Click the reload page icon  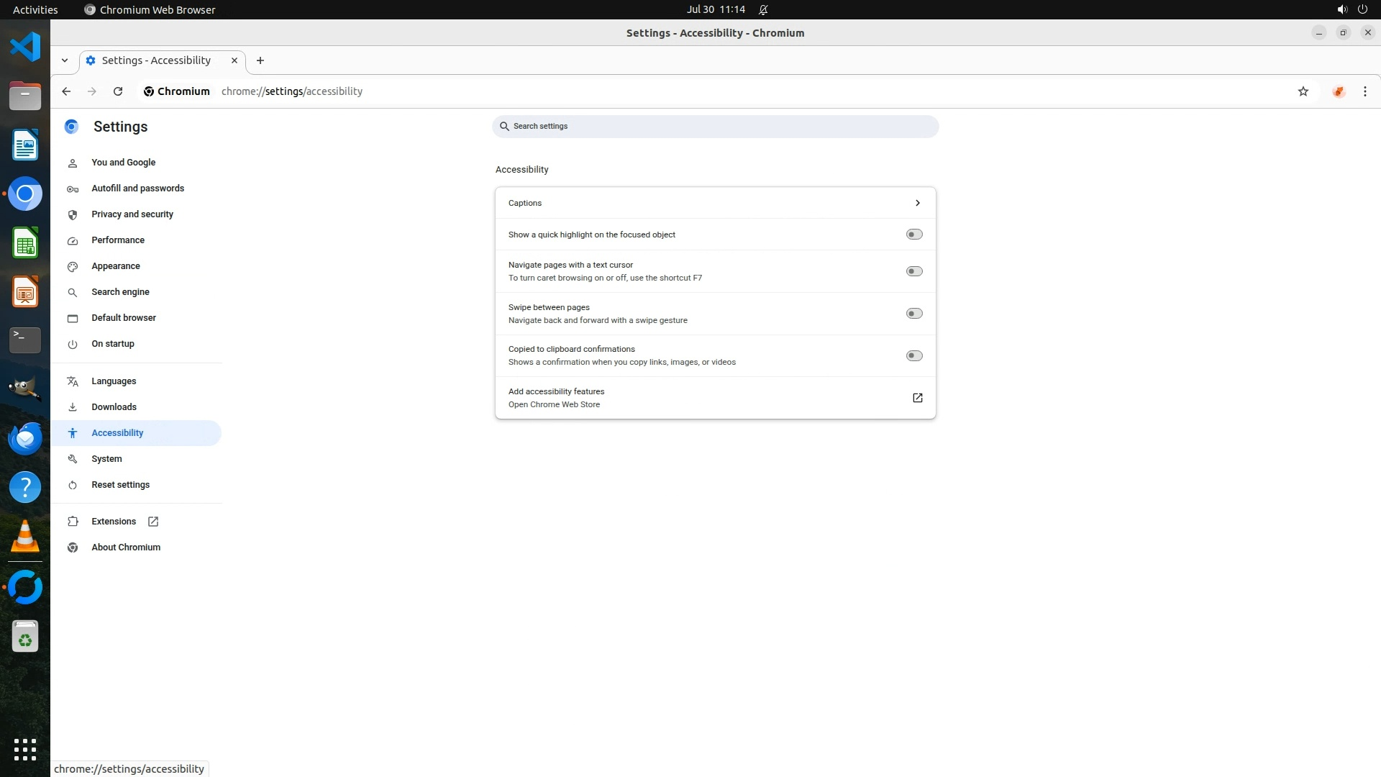(118, 91)
